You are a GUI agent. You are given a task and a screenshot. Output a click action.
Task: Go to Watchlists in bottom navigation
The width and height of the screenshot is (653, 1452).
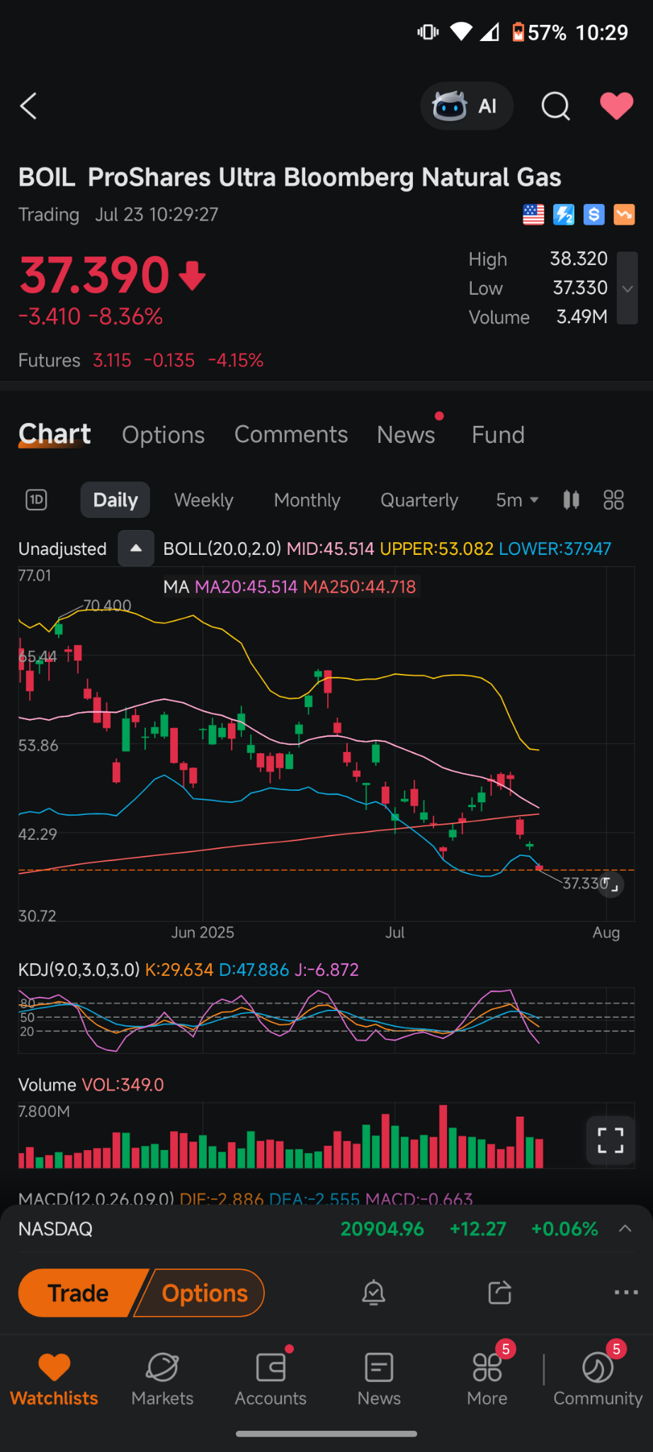[x=55, y=1379]
